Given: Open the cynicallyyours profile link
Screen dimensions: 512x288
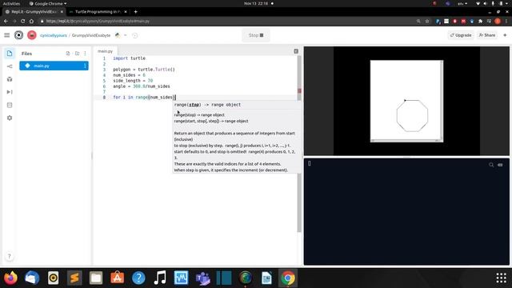Looking at the screenshot, I should [x=54, y=35].
